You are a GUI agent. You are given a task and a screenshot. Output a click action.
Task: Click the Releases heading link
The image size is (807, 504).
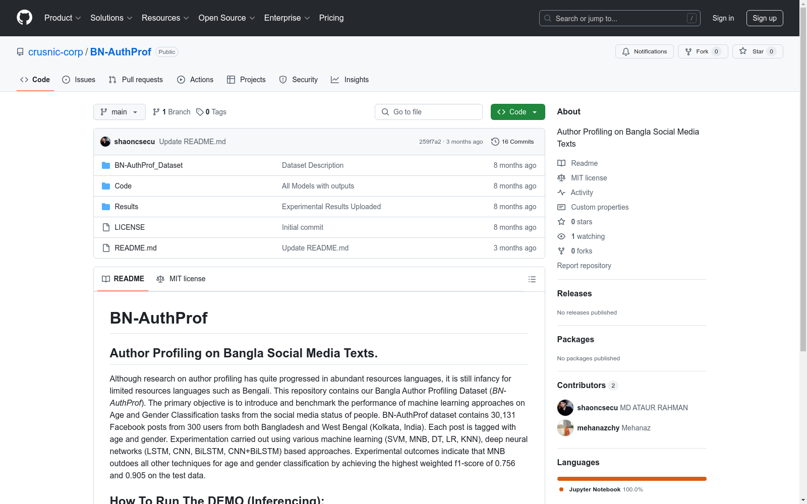[574, 294]
